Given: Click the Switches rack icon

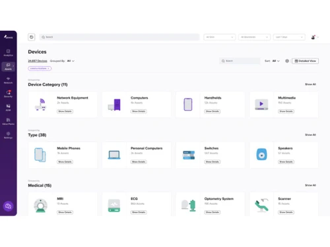Looking at the screenshot, I should (x=189, y=155).
